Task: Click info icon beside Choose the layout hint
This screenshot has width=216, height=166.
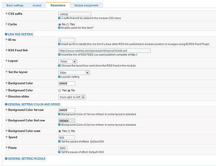Action: pyautogui.click(x=59, y=65)
